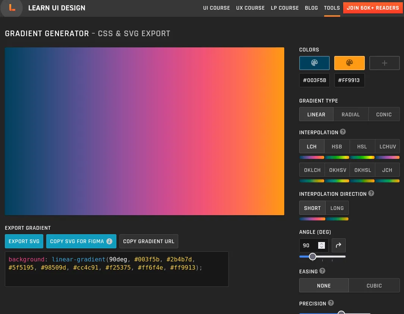Click LEARN UI DESIGN site title
The width and height of the screenshot is (404, 314).
(x=57, y=8)
